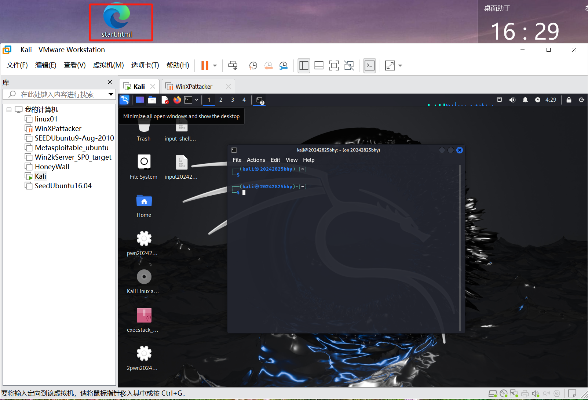Open the terminal launcher dropdown arrow
The image size is (588, 400).
(x=197, y=100)
